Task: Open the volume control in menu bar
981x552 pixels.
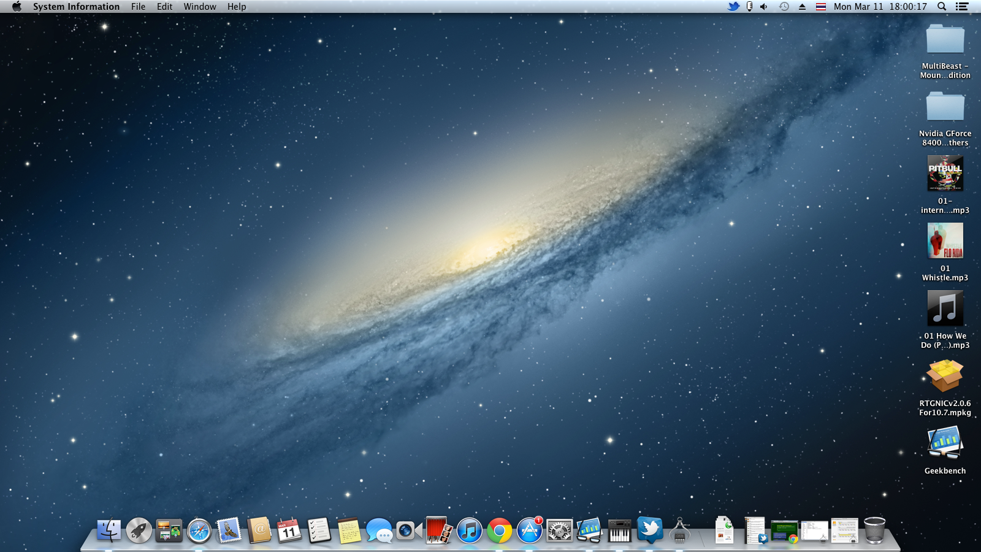Action: (x=764, y=7)
